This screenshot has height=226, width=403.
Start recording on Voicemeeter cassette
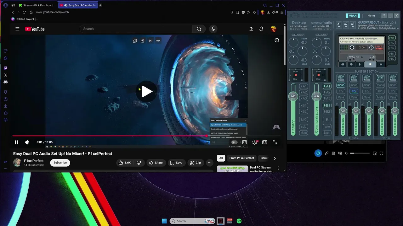(x=381, y=64)
